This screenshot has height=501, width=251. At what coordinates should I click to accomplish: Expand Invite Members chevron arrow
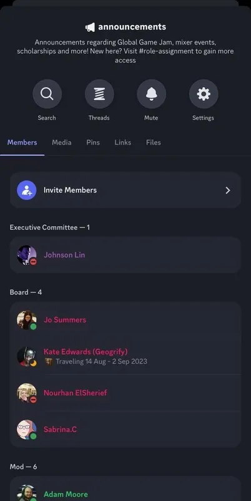228,190
